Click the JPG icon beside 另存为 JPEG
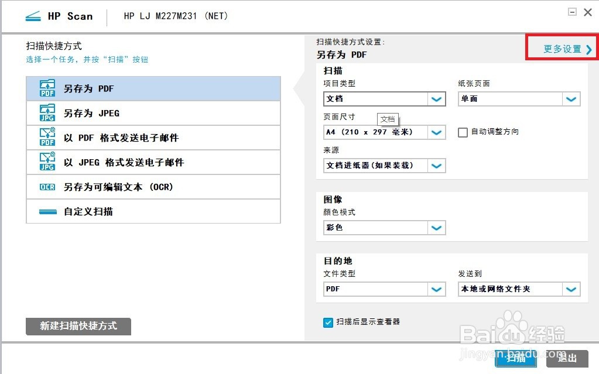This screenshot has width=599, height=374. tap(47, 113)
